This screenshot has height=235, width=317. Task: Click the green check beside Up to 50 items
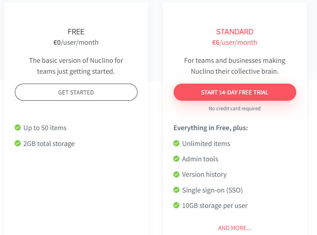pos(18,127)
